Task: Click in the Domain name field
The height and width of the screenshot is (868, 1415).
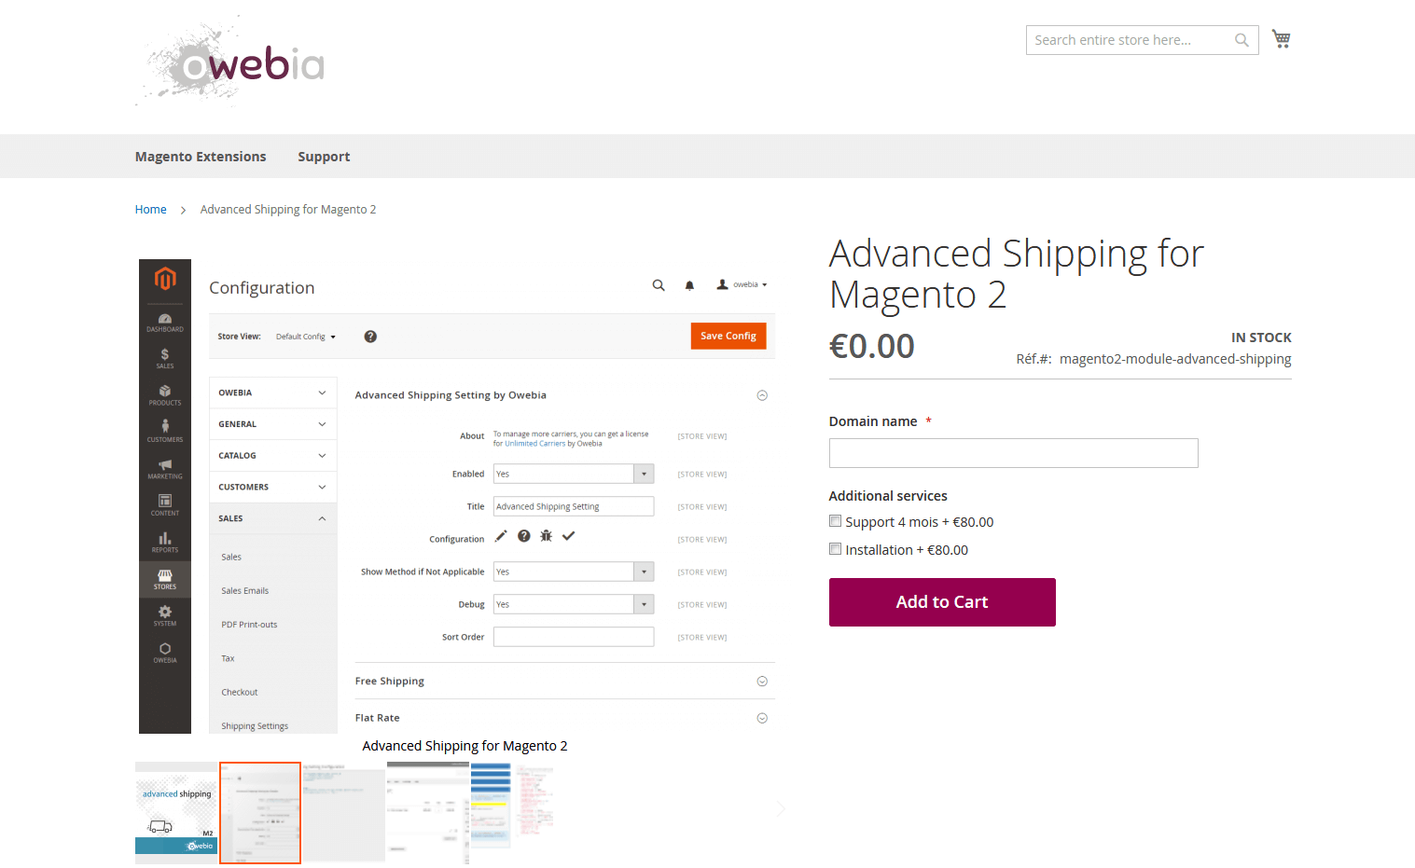Action: (1013, 453)
